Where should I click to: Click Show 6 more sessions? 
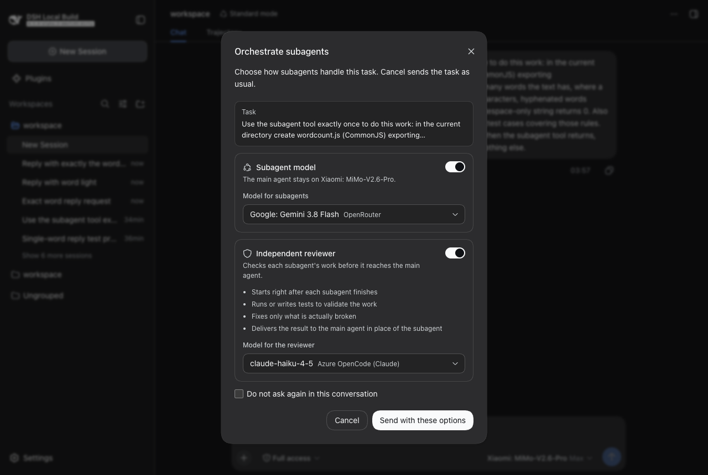tap(57, 256)
